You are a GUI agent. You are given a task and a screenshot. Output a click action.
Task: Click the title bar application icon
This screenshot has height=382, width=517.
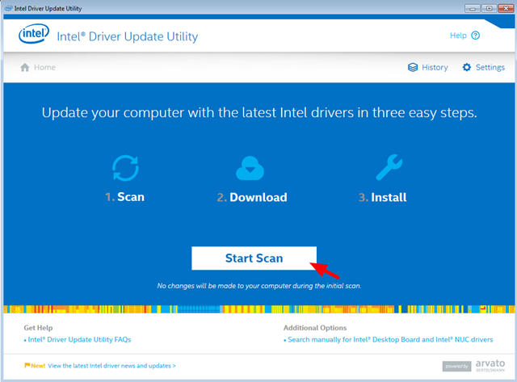pos(7,6)
